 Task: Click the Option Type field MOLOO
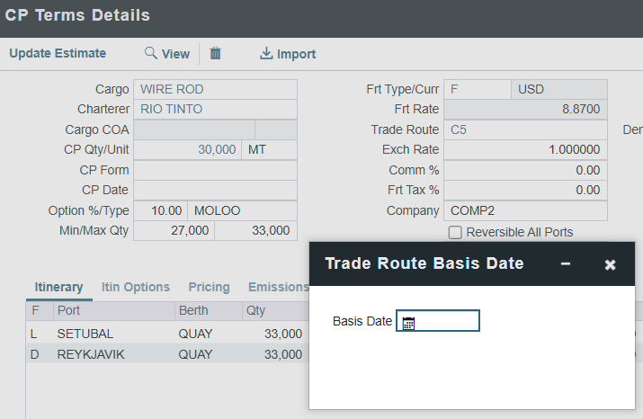[243, 210]
